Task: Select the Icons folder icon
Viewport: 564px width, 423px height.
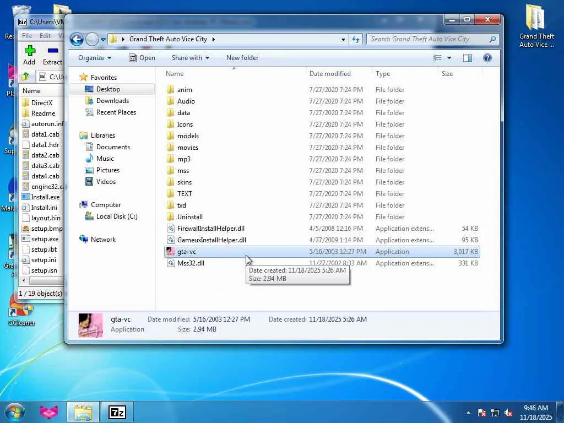Action: pyautogui.click(x=171, y=124)
